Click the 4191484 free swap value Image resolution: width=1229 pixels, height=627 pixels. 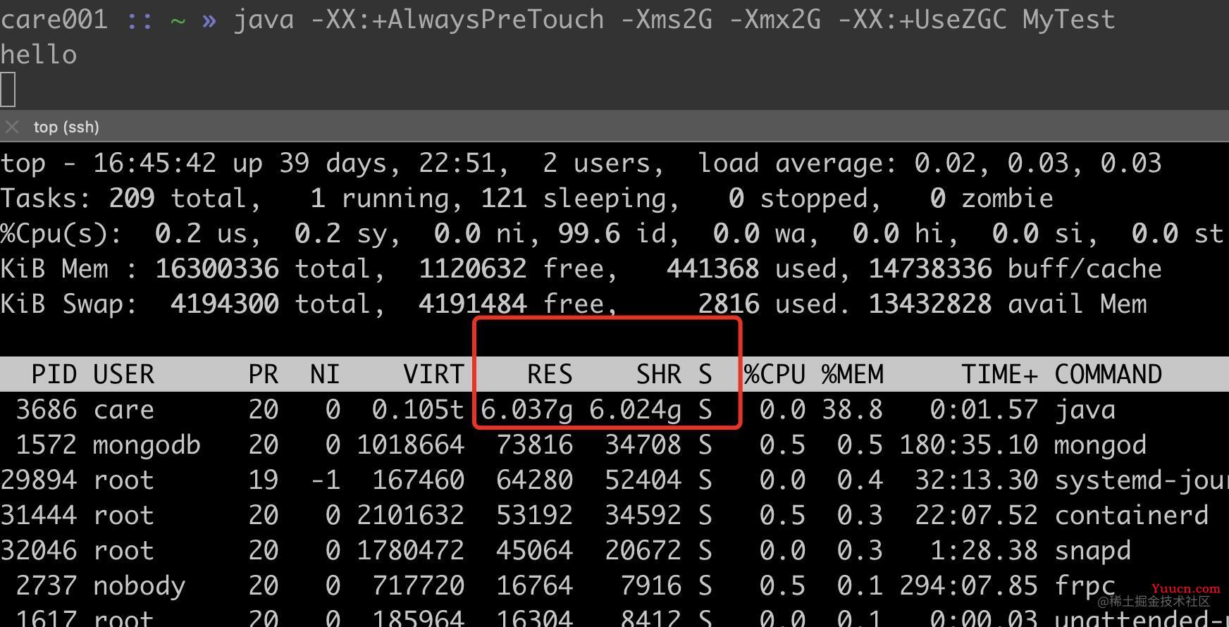(x=473, y=304)
